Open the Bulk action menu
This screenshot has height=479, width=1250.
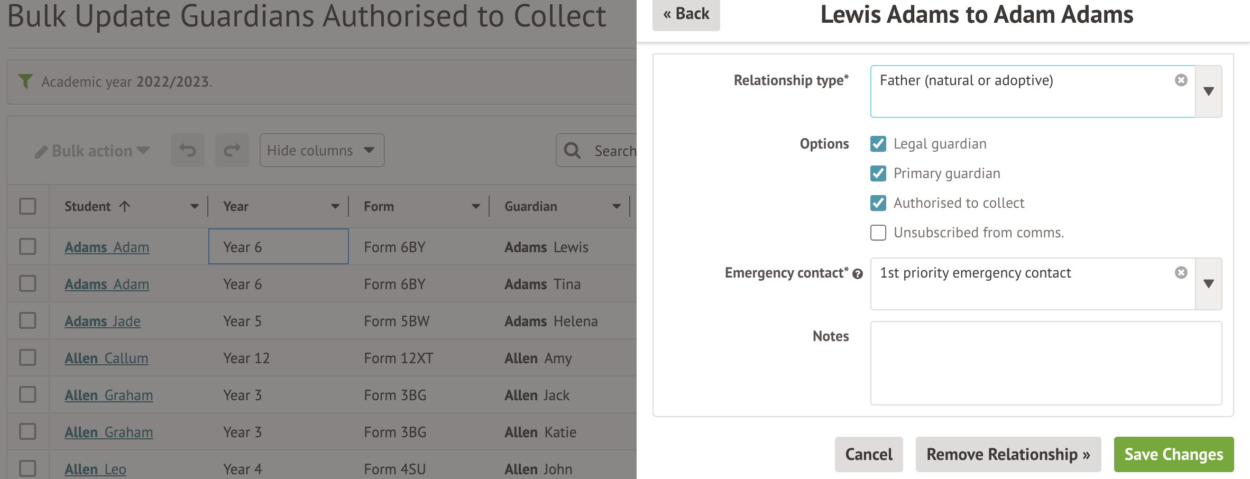(x=92, y=151)
